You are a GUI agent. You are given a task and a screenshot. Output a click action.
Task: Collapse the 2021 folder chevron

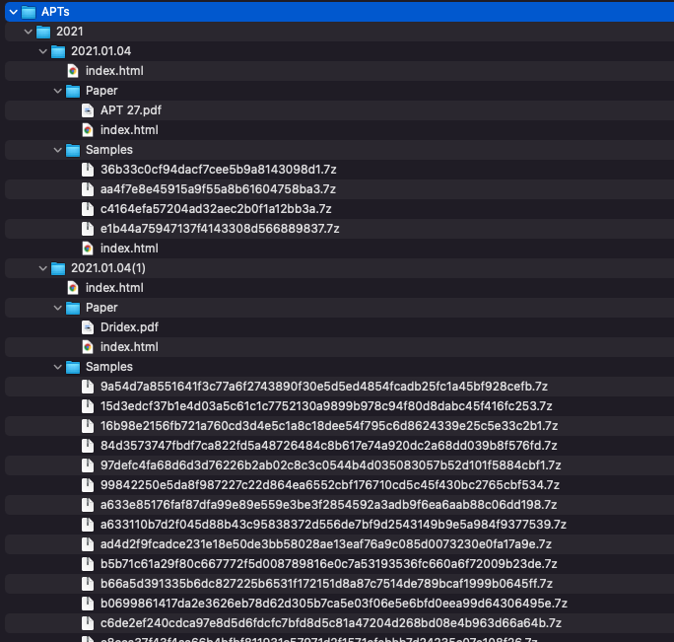[27, 32]
